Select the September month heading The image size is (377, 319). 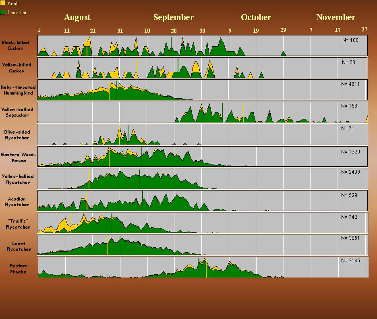pos(173,17)
